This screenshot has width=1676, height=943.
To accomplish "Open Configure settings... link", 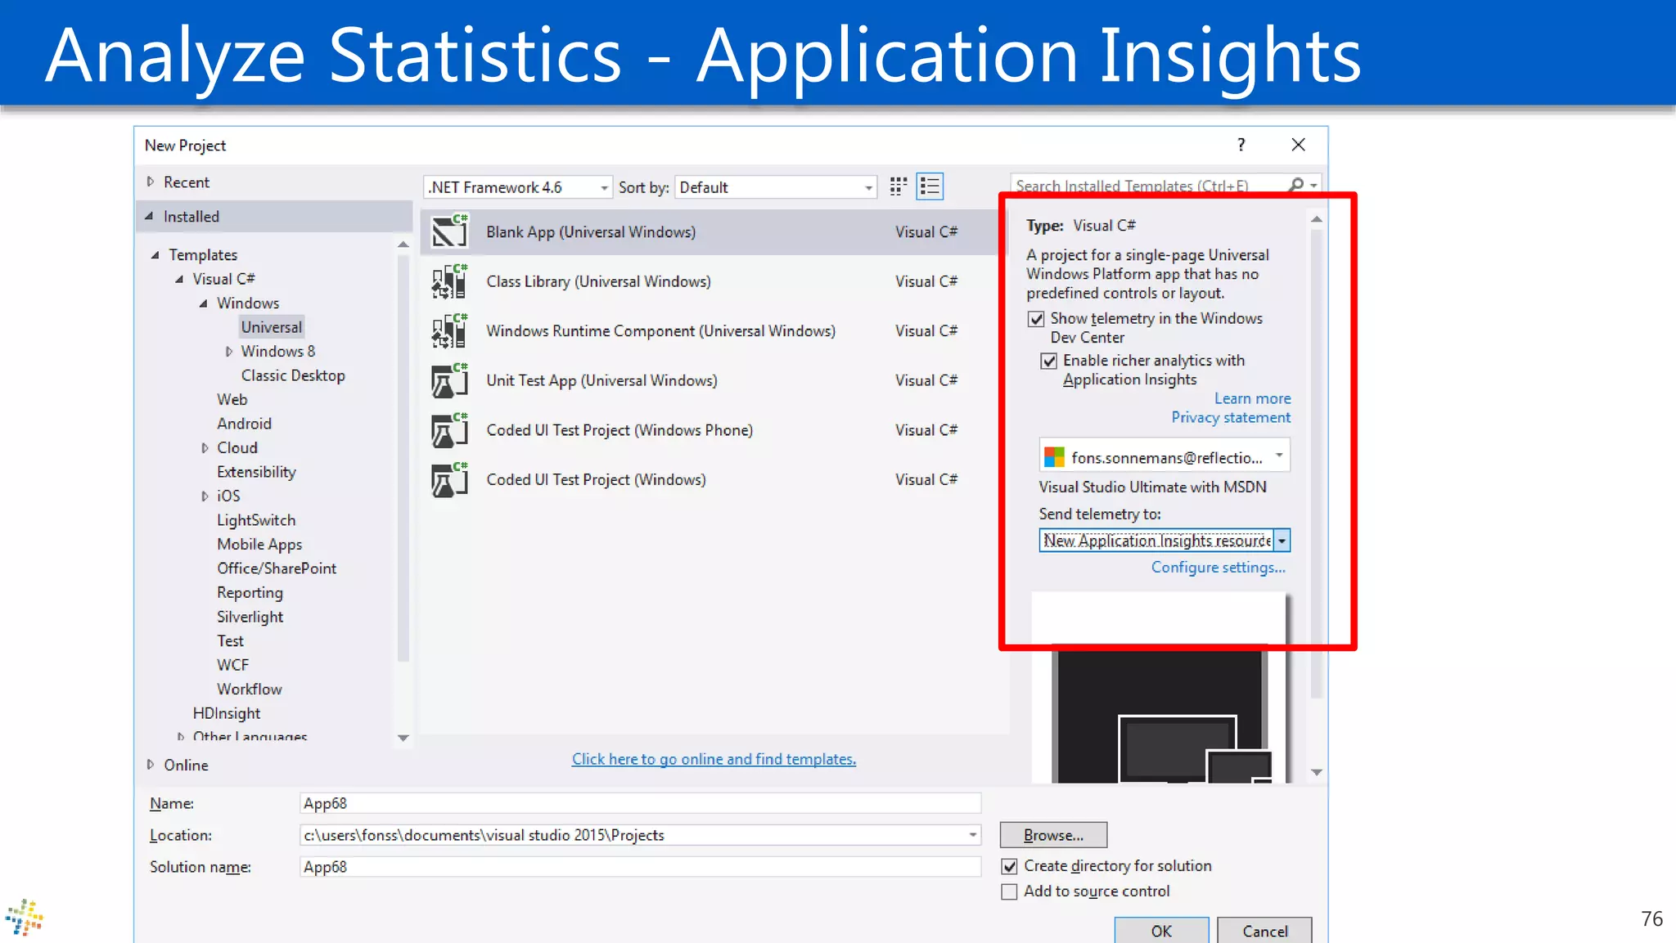I will (x=1218, y=568).
